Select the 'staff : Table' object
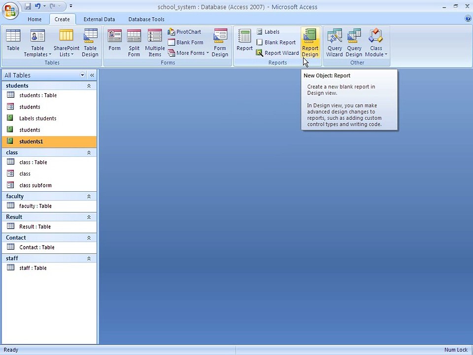Screen dimensions: 473x355 (x=49, y=268)
